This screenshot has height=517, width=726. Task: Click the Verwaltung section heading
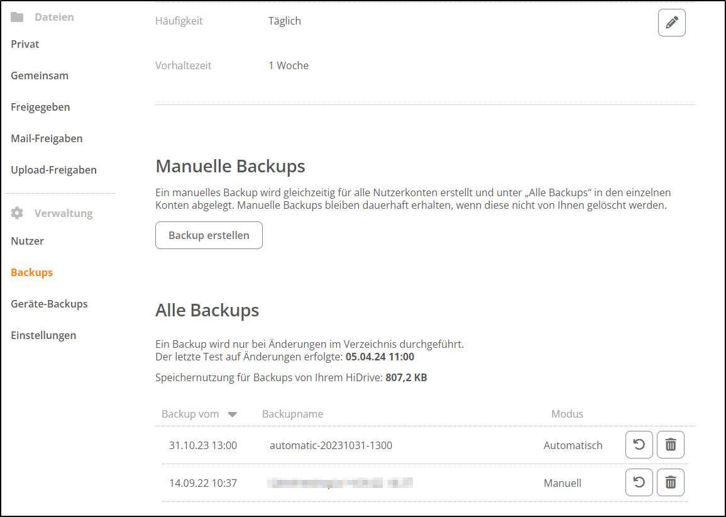click(63, 213)
